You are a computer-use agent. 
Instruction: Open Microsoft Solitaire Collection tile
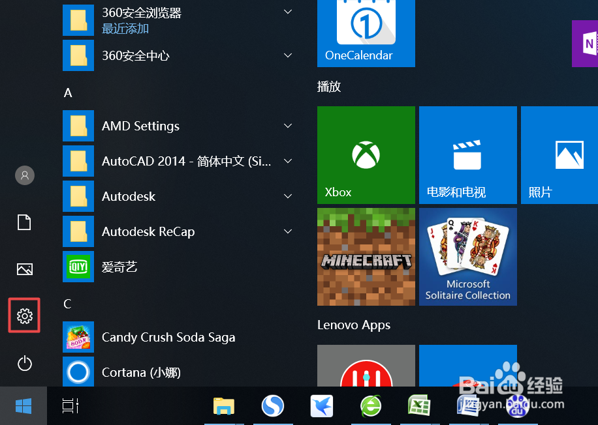[468, 257]
